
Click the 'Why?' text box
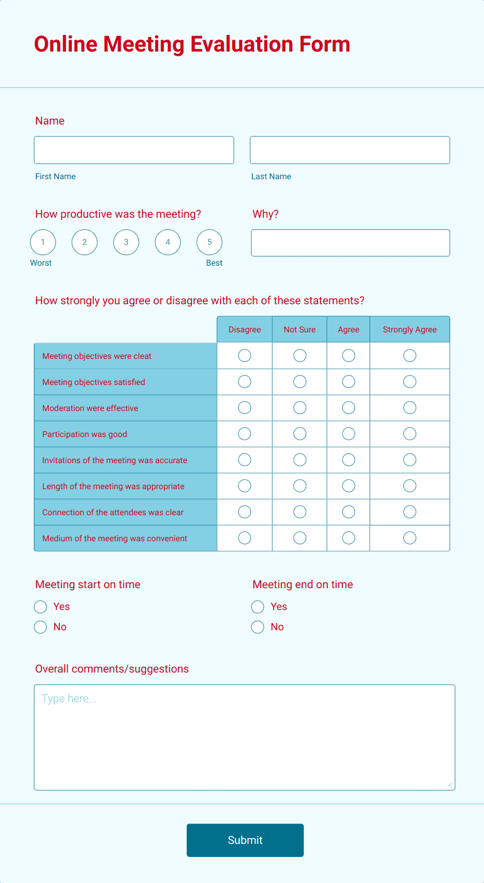(350, 242)
